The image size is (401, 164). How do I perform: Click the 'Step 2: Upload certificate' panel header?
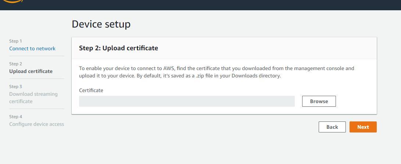coord(119,48)
